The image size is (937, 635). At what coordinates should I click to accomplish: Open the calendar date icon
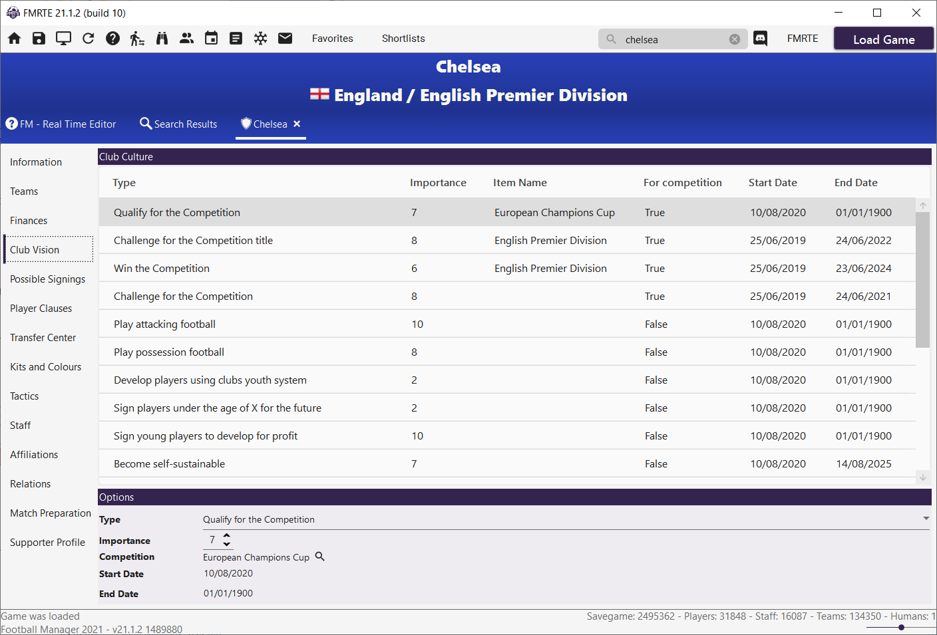tap(212, 39)
